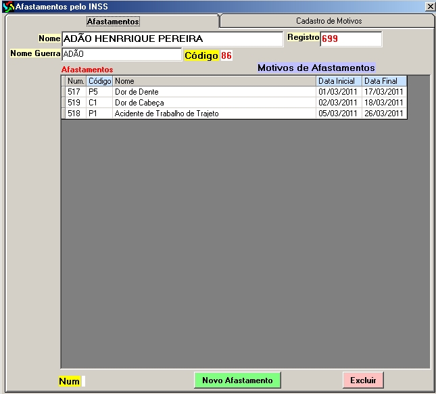Click the cell with number 519
The height and width of the screenshot is (394, 436).
point(76,103)
